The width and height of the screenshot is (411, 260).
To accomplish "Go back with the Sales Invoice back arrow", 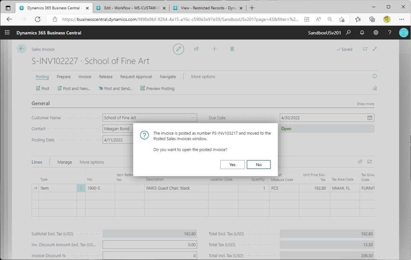I will (x=22, y=49).
